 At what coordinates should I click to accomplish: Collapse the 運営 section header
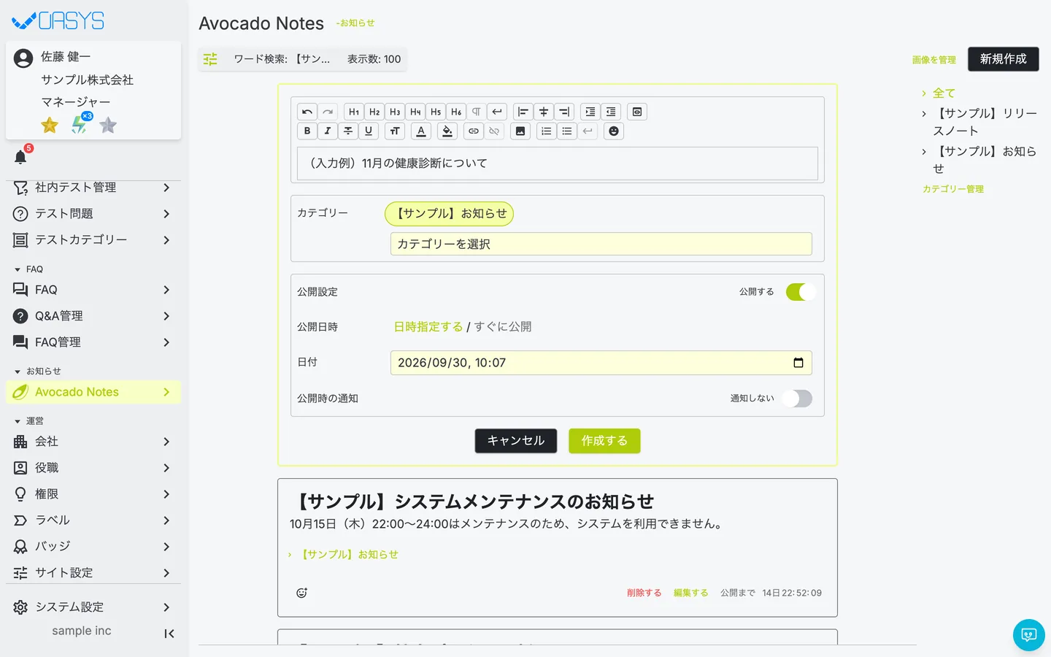29,421
